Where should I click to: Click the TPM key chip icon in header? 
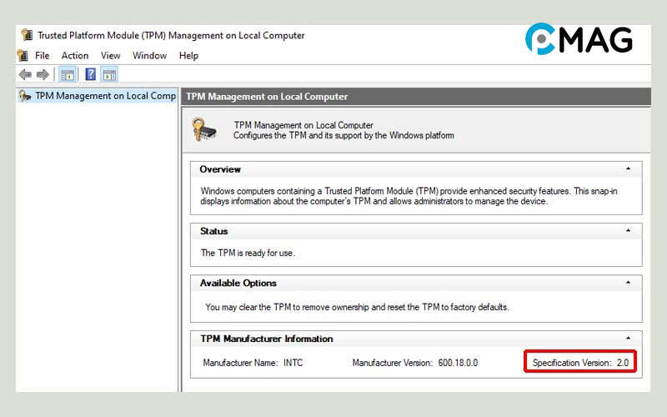pos(205,130)
